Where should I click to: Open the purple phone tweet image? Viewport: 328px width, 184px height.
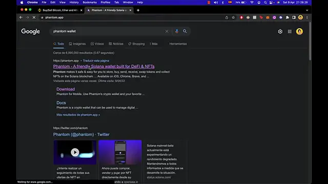[120, 152]
